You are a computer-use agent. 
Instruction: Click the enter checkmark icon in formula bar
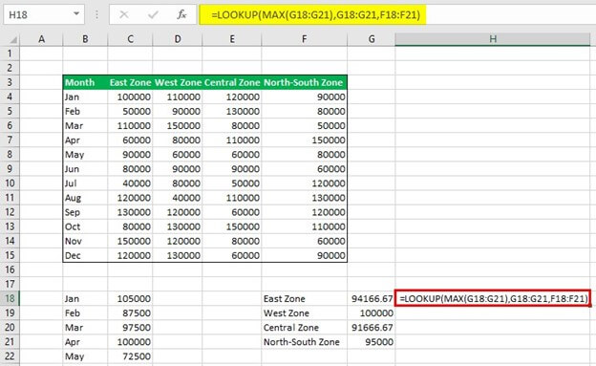click(153, 15)
